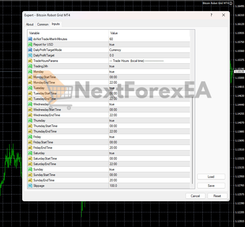Click the boolean icon next to Trading24h
Image resolution: width=245 pixels, height=227 pixels.
(x=30, y=66)
